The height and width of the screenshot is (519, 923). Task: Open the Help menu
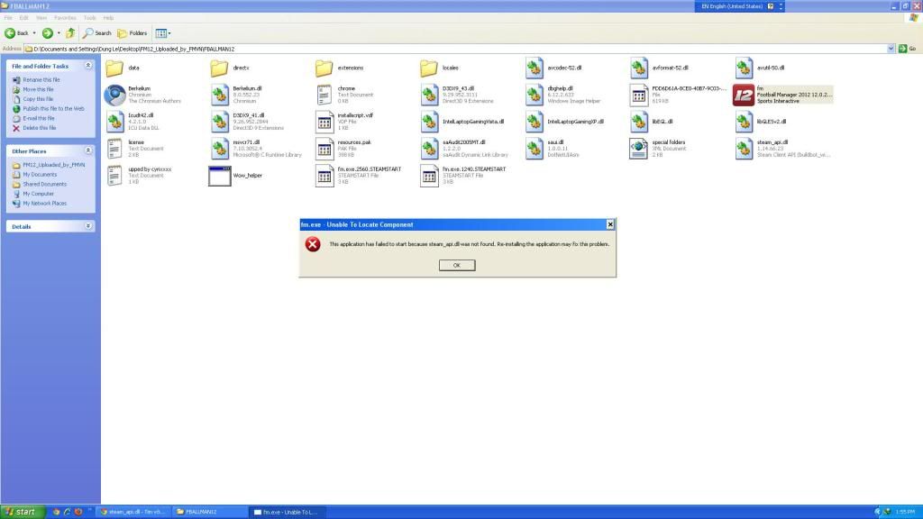point(108,18)
